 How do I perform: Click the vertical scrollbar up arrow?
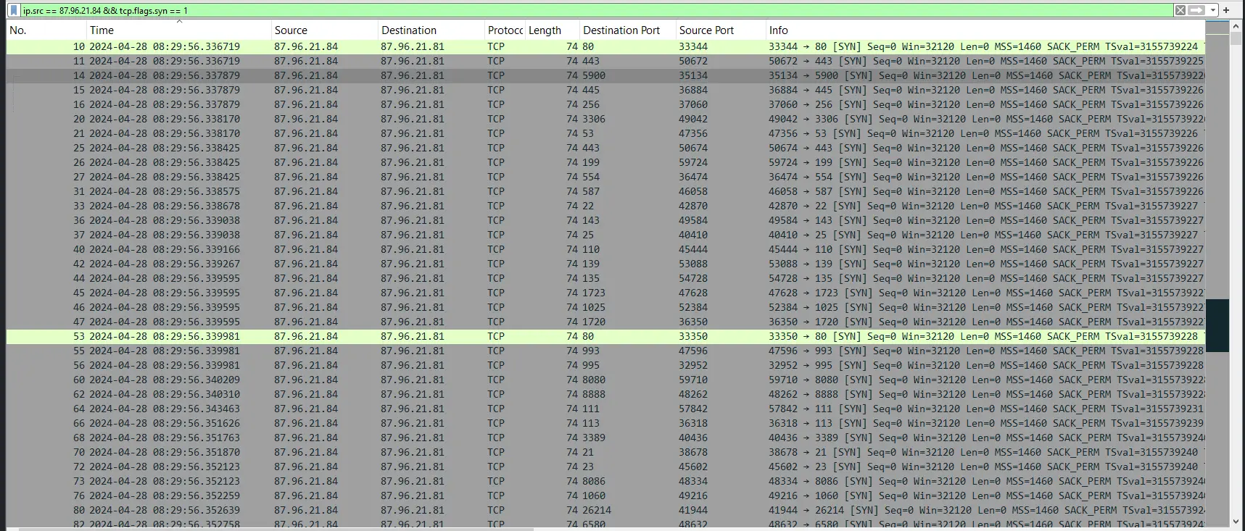pos(1236,26)
